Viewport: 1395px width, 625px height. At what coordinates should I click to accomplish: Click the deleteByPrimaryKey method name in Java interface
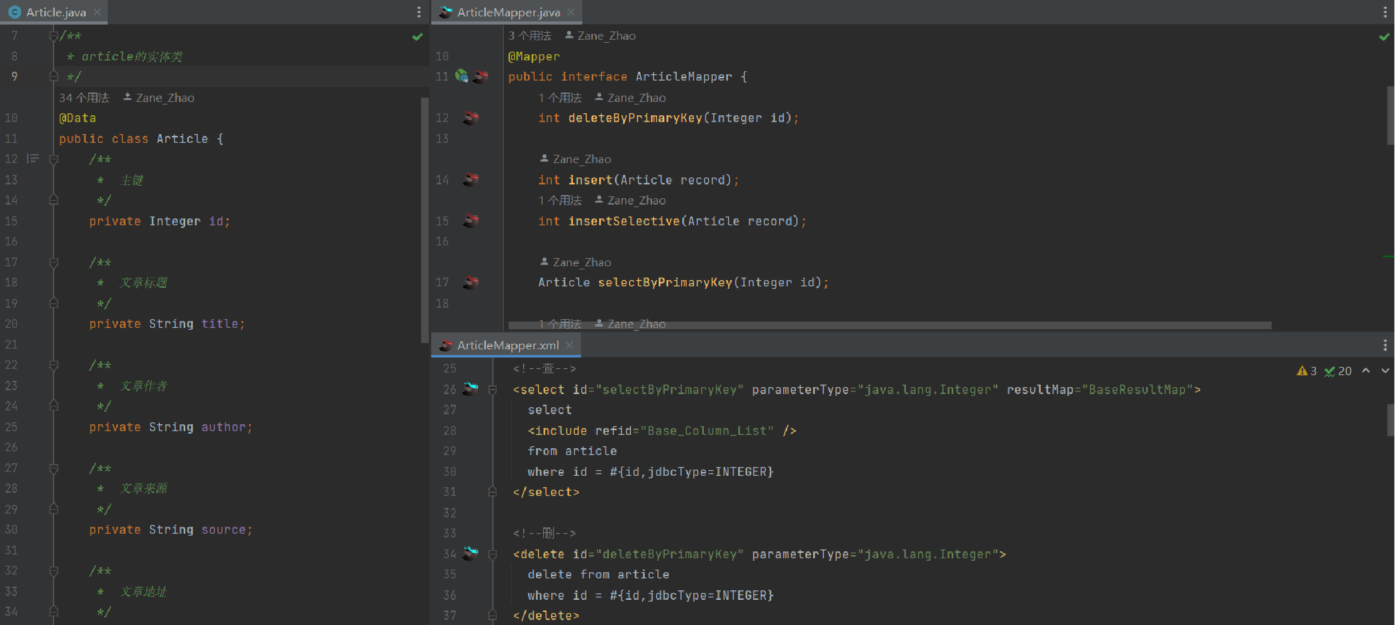tap(635, 118)
